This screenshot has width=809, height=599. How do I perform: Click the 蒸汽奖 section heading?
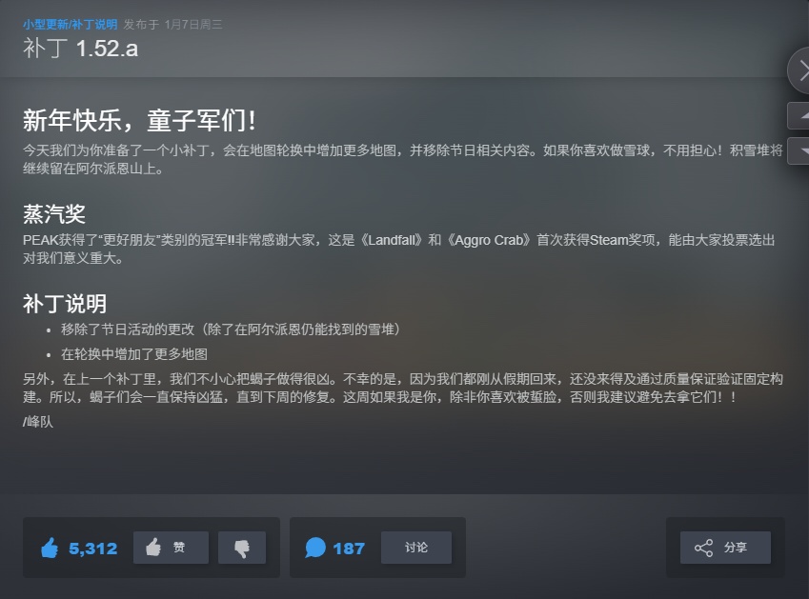[54, 214]
